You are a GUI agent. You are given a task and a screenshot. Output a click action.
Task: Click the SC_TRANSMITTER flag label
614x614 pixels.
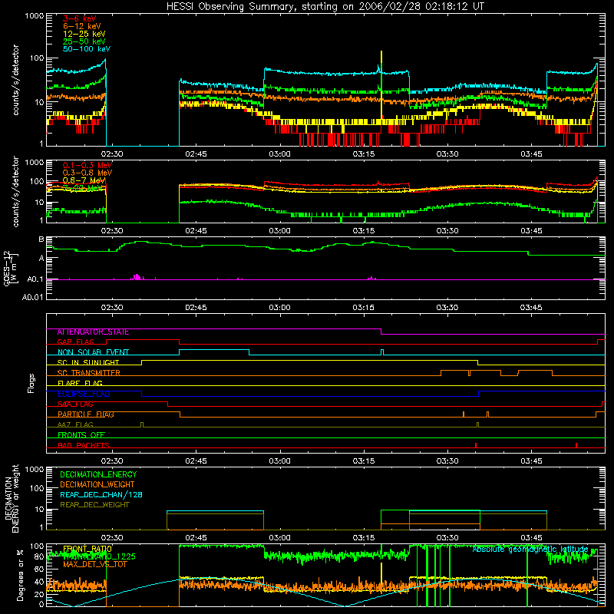[89, 373]
